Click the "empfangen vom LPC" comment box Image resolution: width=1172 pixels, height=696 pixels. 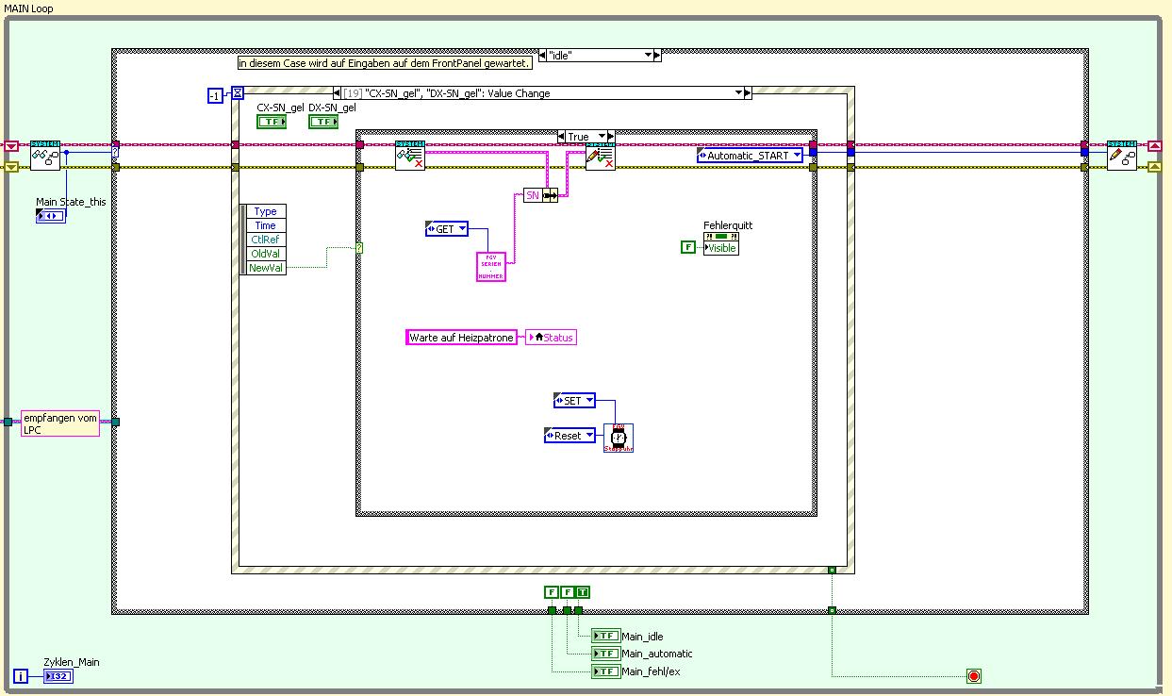tap(59, 423)
